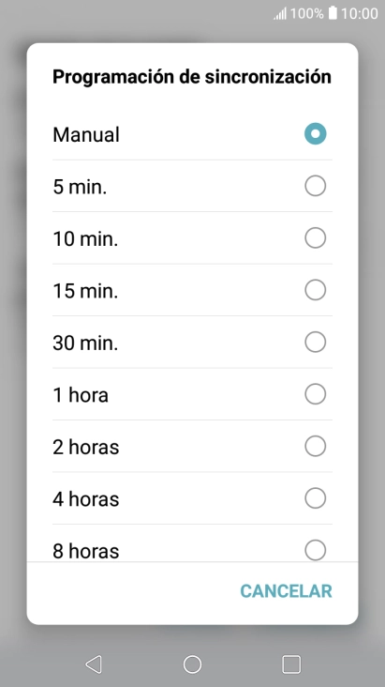The height and width of the screenshot is (687, 385).
Task: Select the Manual radio button
Action: coord(316,133)
